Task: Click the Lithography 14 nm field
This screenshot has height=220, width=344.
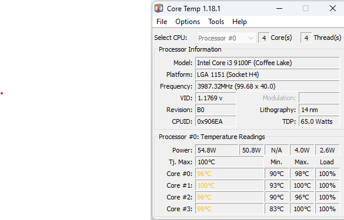Action: pyautogui.click(x=319, y=110)
